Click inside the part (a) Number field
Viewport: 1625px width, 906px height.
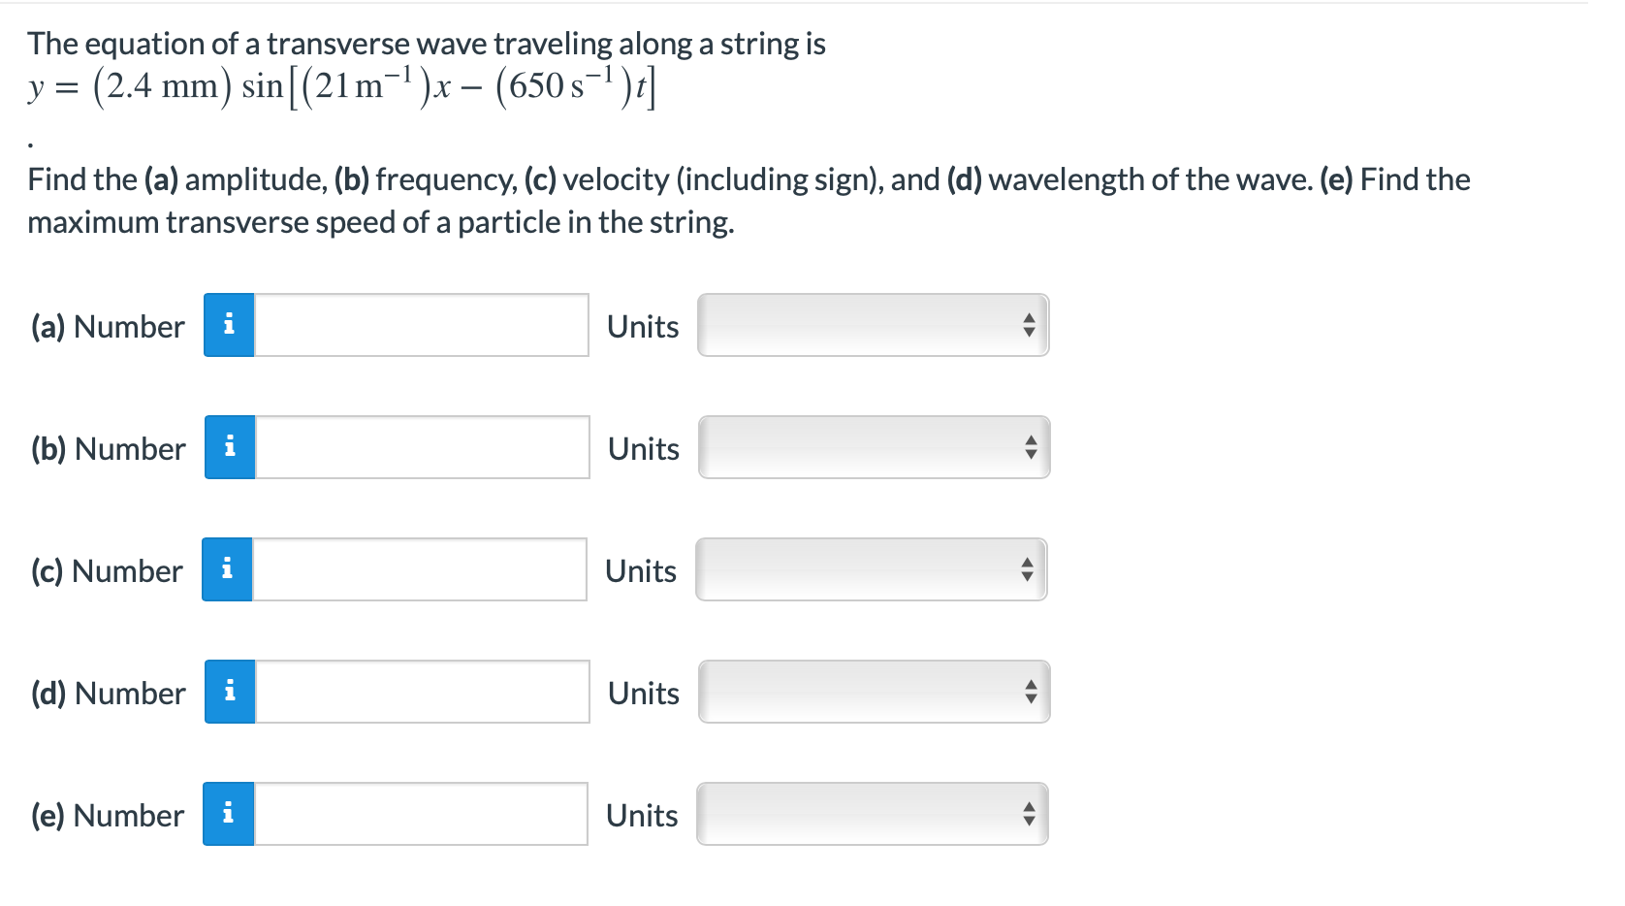click(422, 326)
